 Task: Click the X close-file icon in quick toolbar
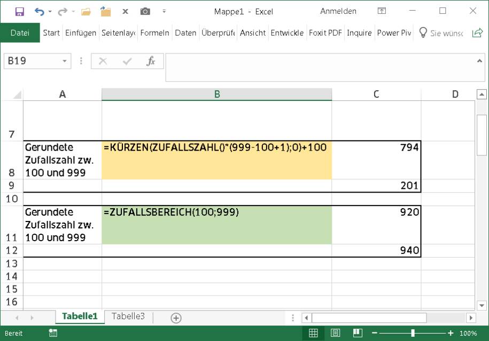[126, 12]
